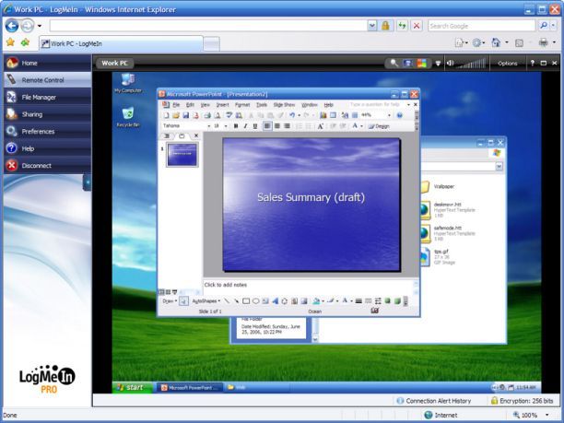Click the Print icon in the IE command bar
Screen dimensions: 564x423
543,42
